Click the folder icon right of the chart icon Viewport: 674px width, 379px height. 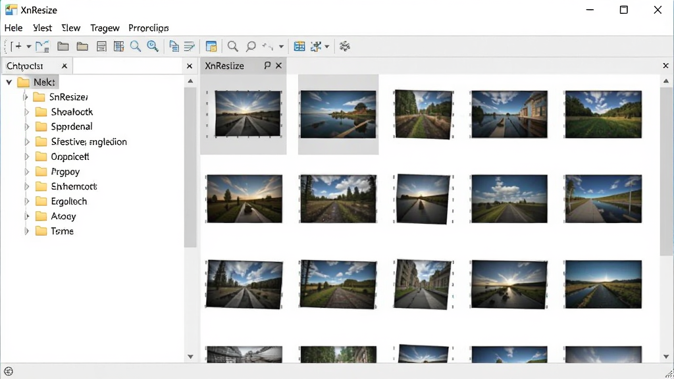point(63,47)
